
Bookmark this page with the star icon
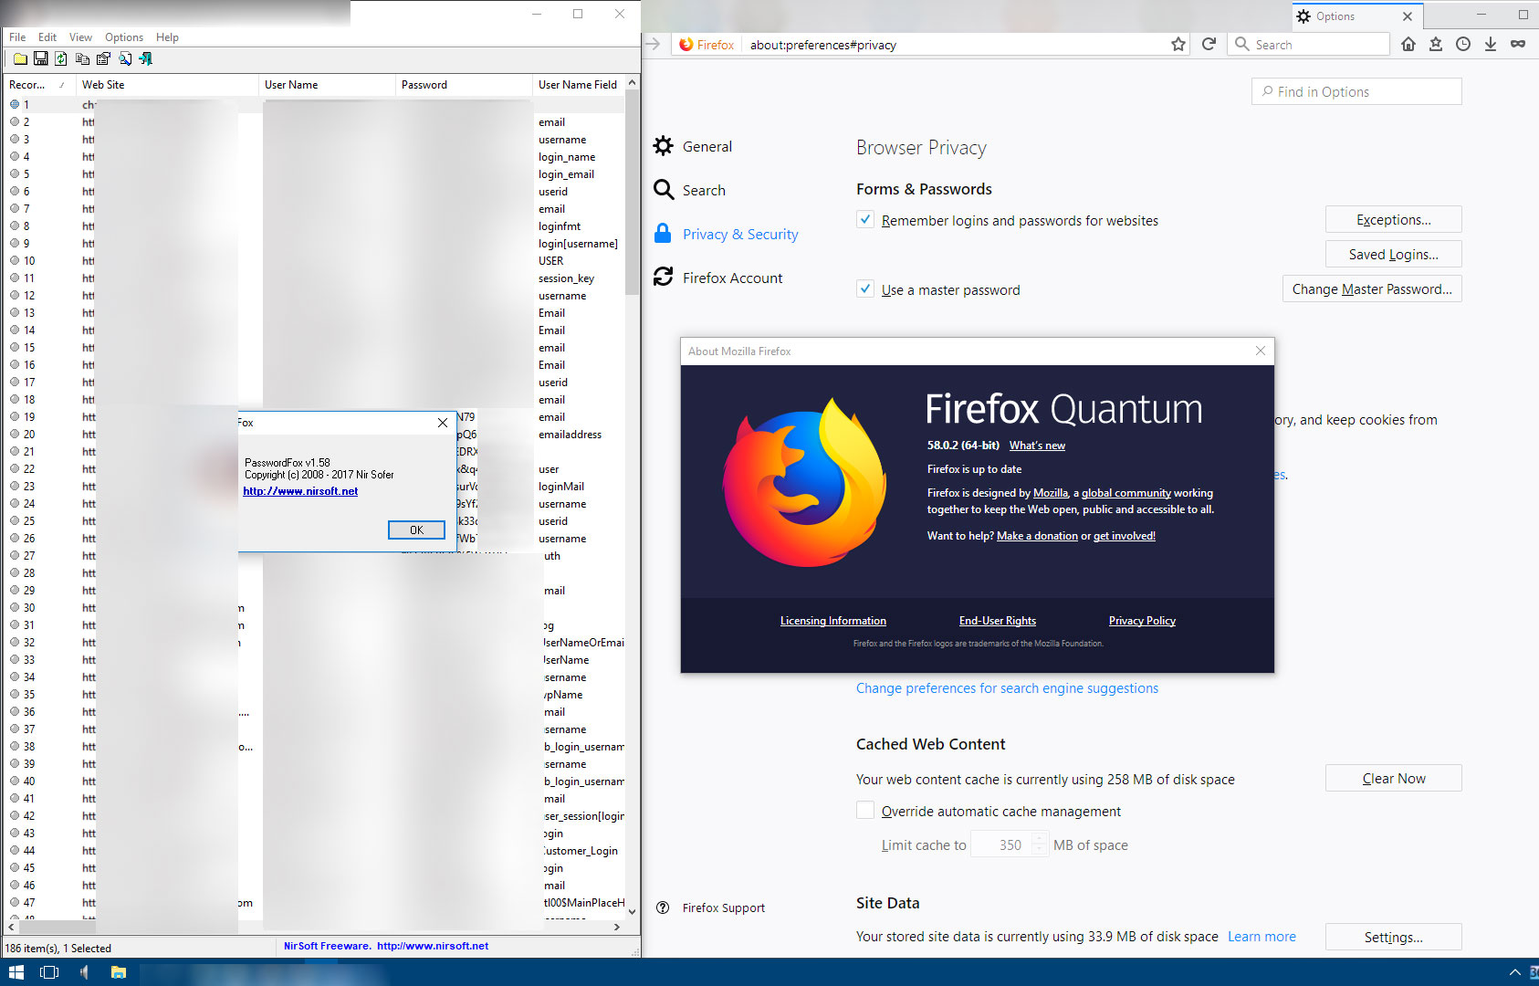(x=1178, y=44)
